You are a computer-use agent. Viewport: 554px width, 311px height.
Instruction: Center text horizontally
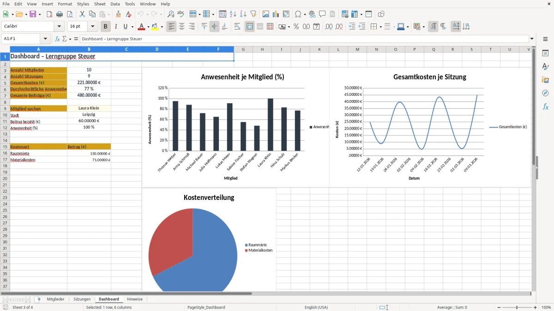click(x=181, y=27)
